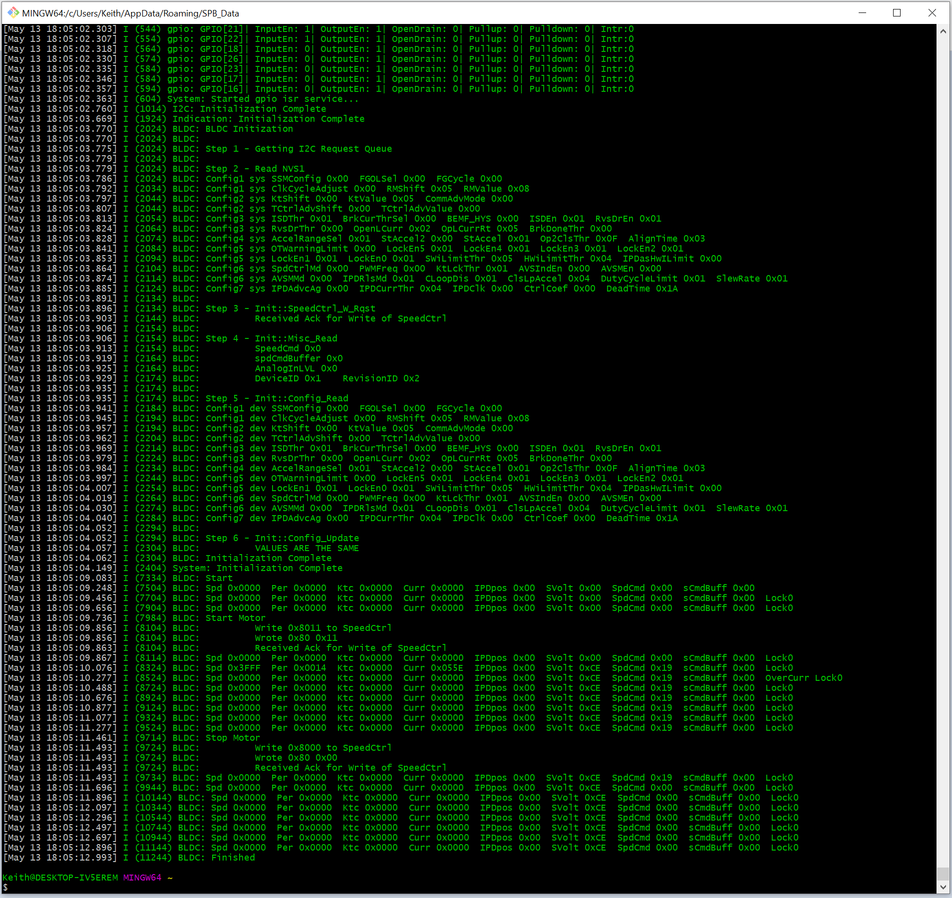Viewport: 952px width, 898px height.
Task: Click 'Step 3 - Init::SpeedCtrl_W_Rqst' line
Action: pos(291,308)
